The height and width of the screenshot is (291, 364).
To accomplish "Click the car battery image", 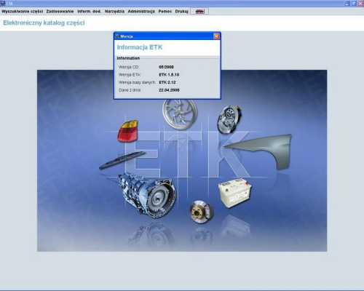I will (234, 193).
